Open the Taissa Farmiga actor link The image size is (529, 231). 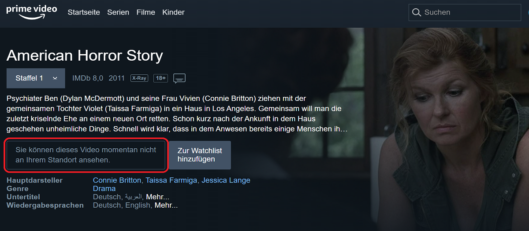171,180
